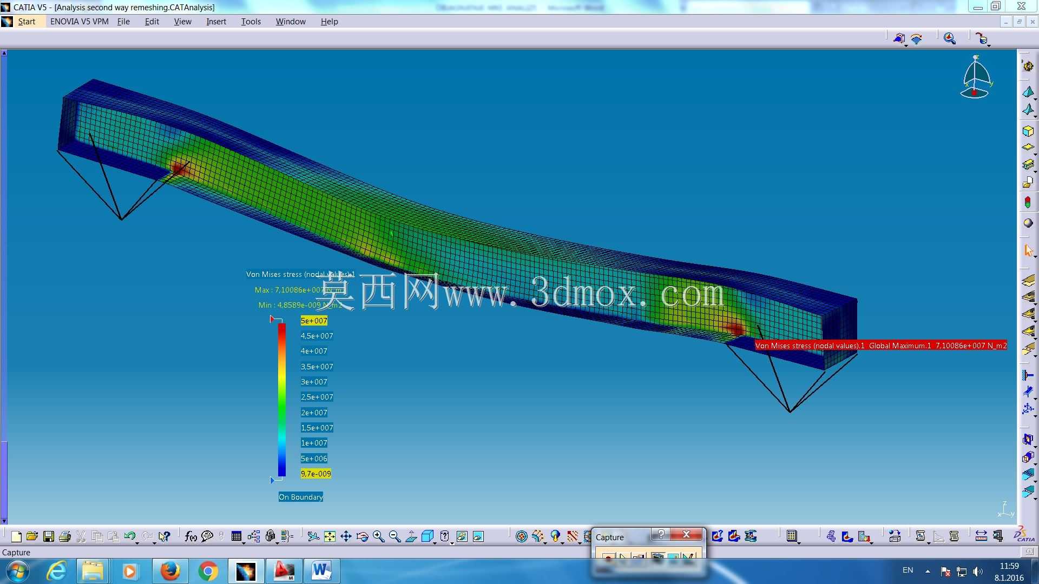Expand the Select tool dropdown arrow
The width and height of the screenshot is (1039, 584).
pyautogui.click(x=1035, y=256)
